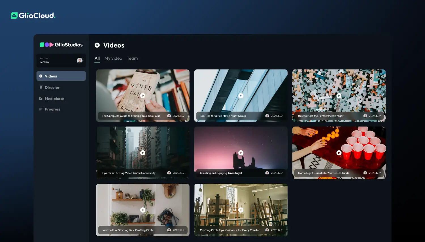Screen dimensions: 425x242
Task: Click the GliaStudios logo in sidebar
Action: click(x=61, y=45)
